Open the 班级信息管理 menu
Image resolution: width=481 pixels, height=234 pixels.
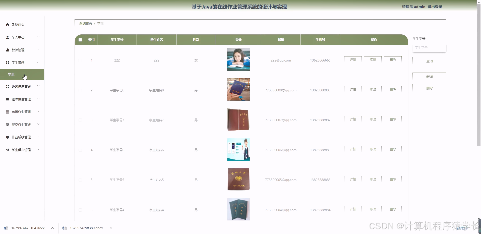click(x=22, y=87)
